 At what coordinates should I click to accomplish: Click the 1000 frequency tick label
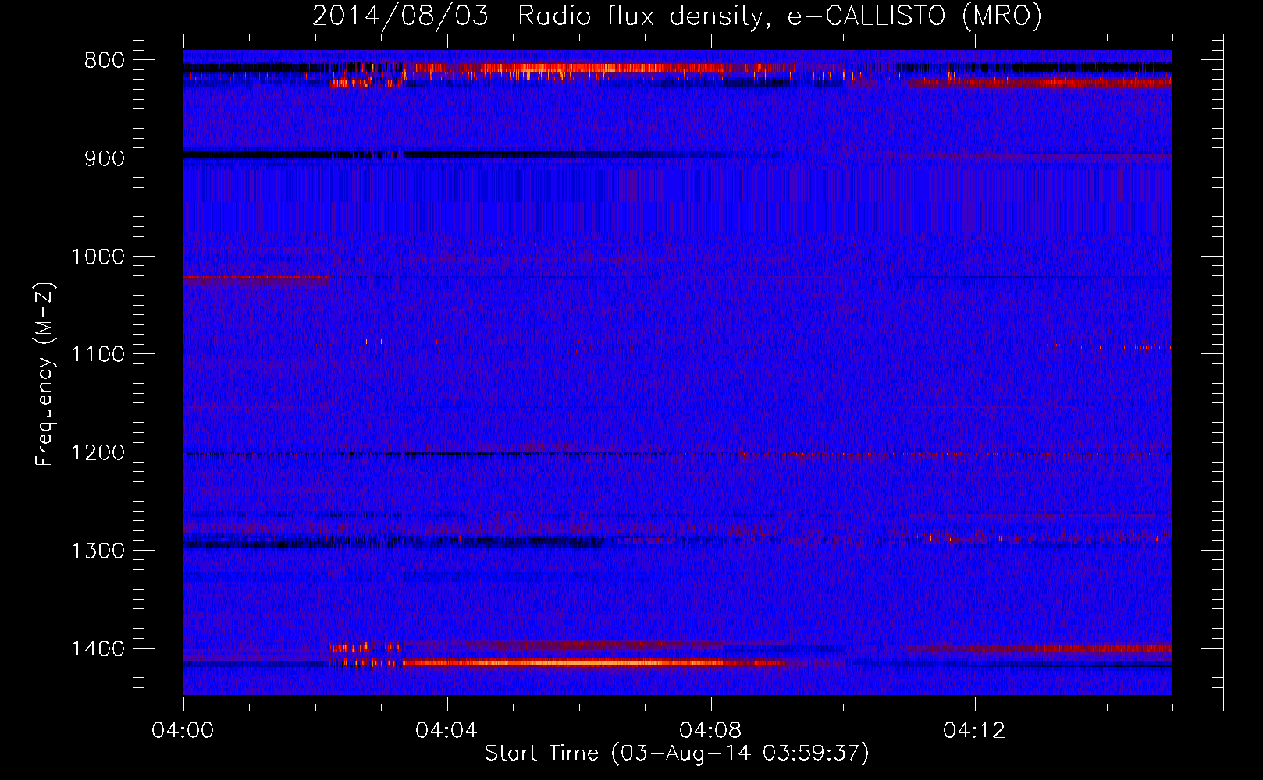98,257
